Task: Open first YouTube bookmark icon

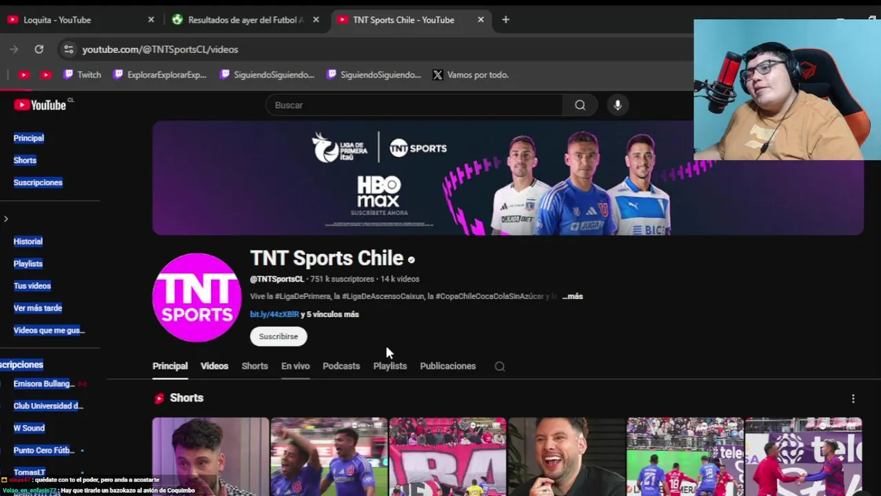Action: 24,74
